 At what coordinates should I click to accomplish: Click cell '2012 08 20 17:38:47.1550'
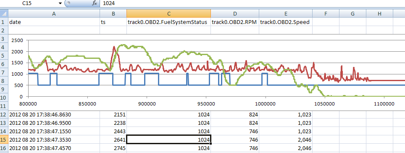(x=54, y=131)
